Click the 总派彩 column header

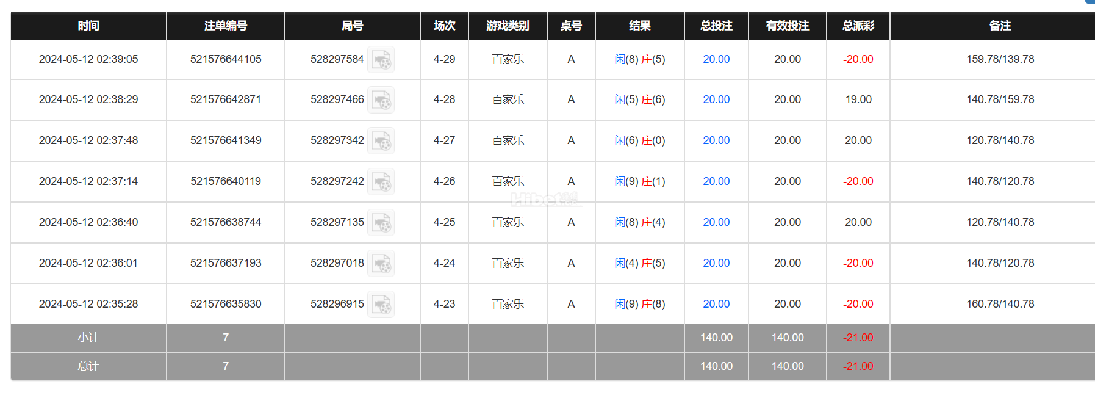click(x=858, y=26)
